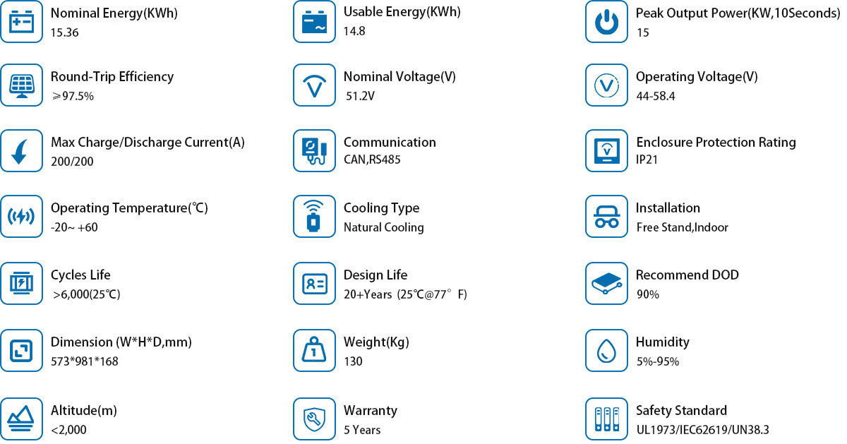
Task: Click the Nominal Voltage V icon
Action: 314,85
